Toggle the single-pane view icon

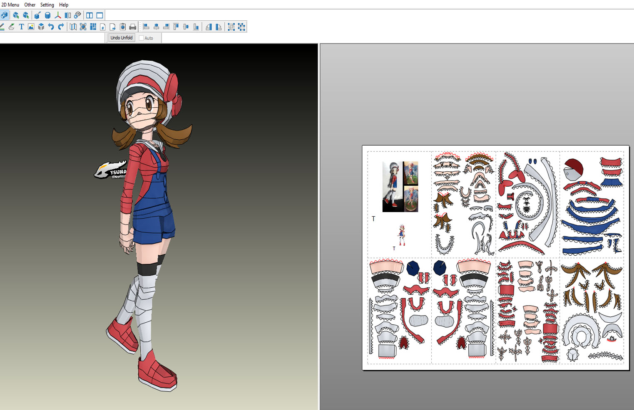[99, 15]
